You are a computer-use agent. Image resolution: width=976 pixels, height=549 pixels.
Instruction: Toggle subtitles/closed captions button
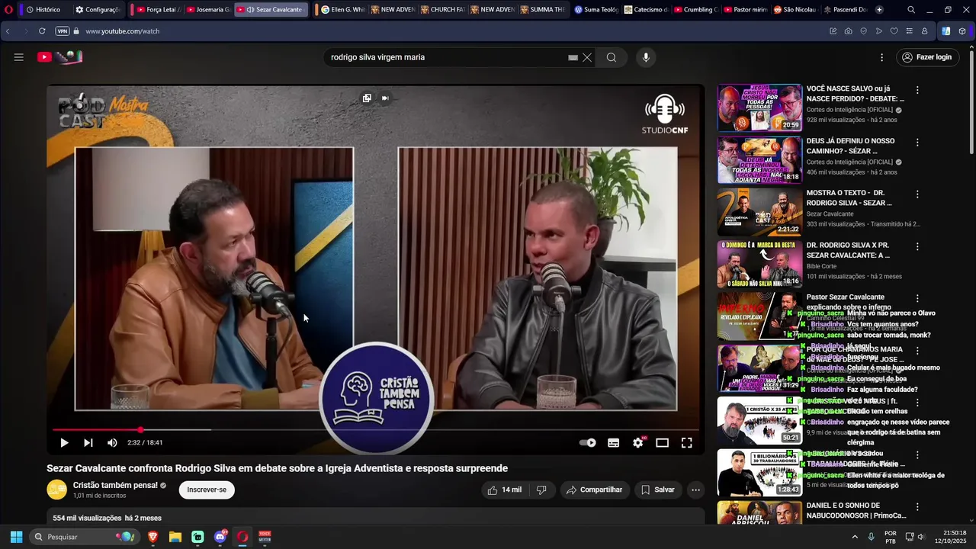(x=613, y=442)
